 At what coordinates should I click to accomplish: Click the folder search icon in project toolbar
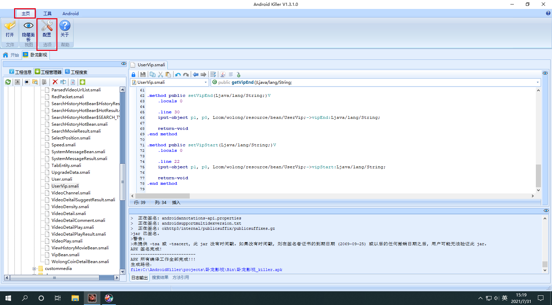tap(35, 82)
